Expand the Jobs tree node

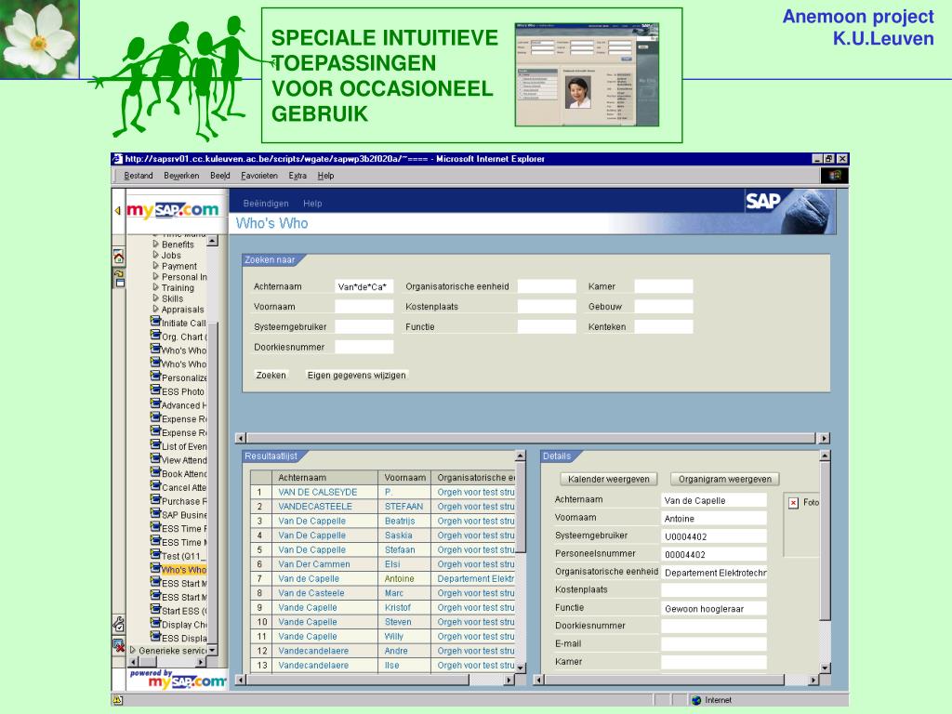(155, 255)
